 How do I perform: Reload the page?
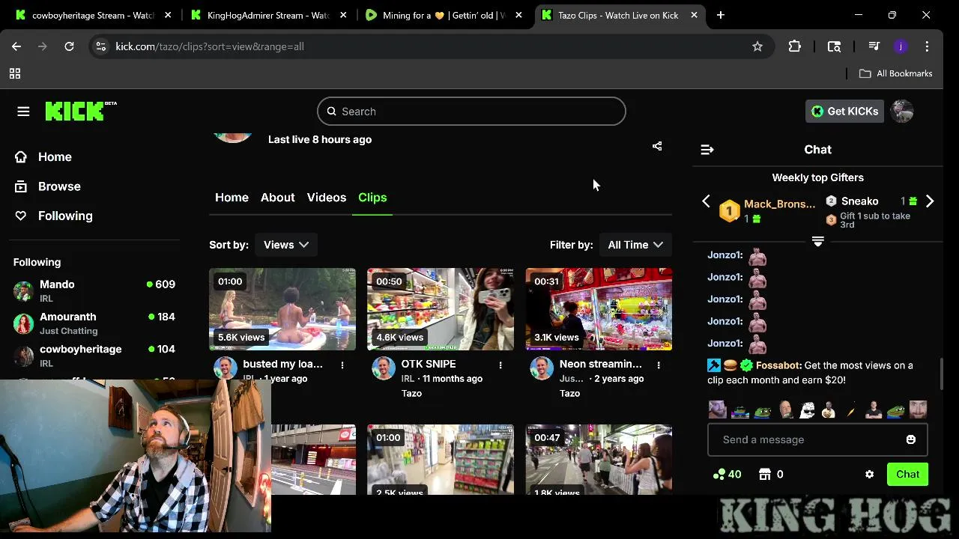[x=69, y=46]
